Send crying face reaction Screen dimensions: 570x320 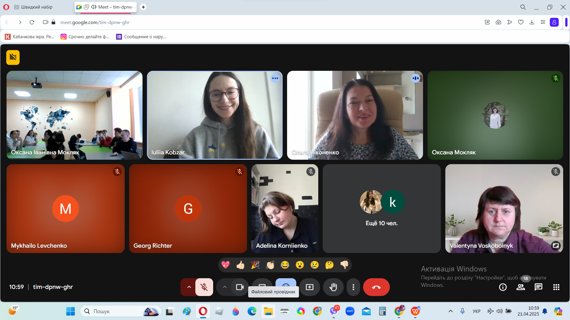[315, 265]
